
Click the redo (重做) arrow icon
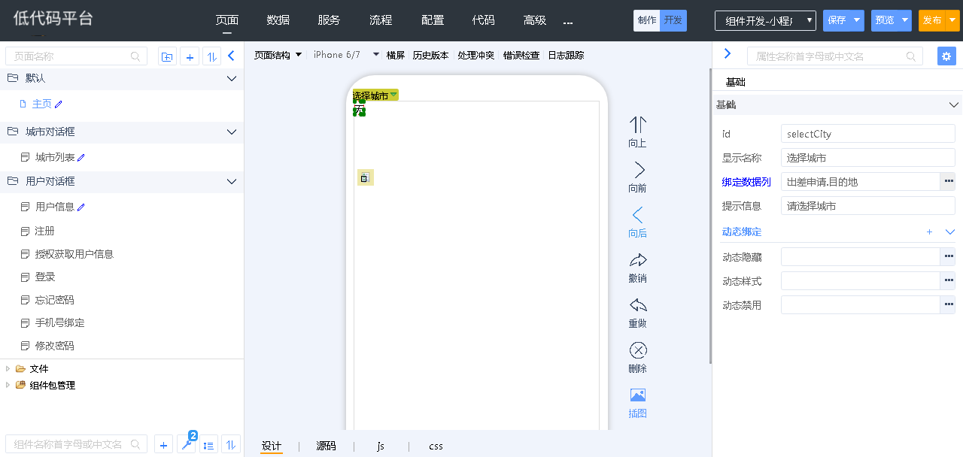pyautogui.click(x=638, y=306)
